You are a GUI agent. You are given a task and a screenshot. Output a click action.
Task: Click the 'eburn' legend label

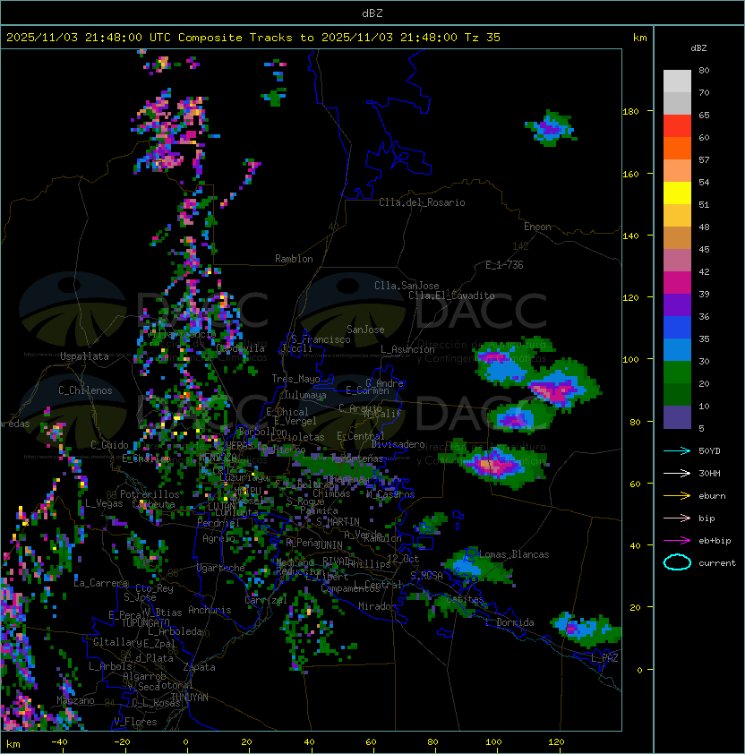point(712,496)
